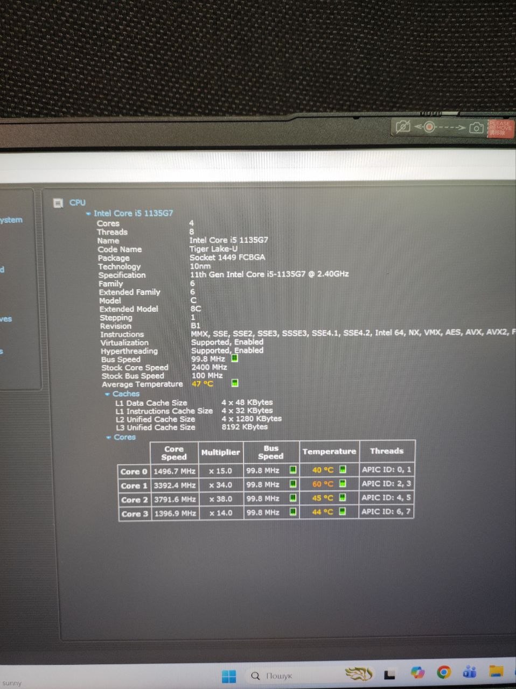Click the Hyperthreading label

click(129, 351)
